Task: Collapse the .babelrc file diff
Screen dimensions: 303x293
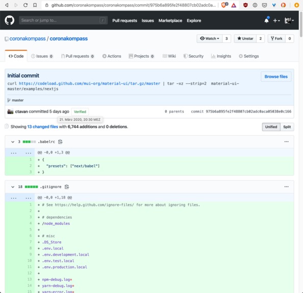Action: pyautogui.click(x=13, y=142)
